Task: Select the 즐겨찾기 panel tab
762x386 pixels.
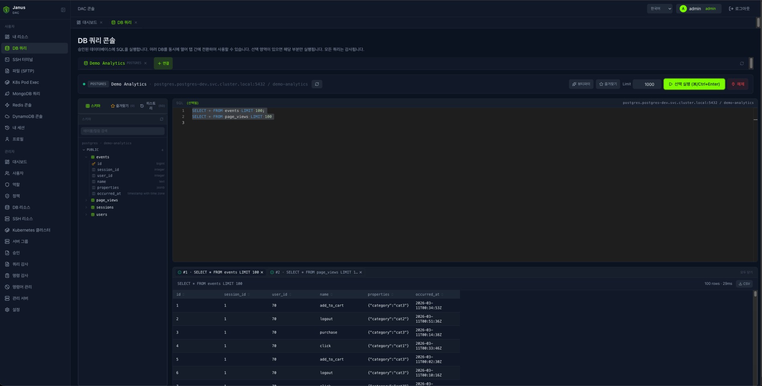Action: 122,106
